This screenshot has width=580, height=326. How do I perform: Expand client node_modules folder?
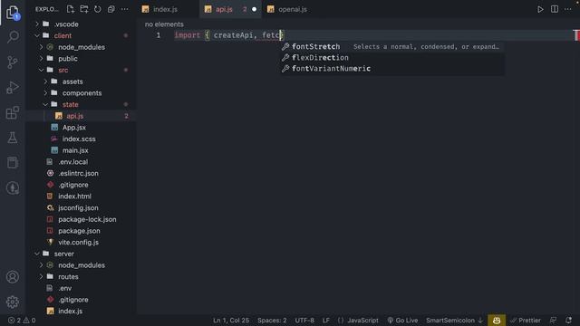(x=81, y=47)
